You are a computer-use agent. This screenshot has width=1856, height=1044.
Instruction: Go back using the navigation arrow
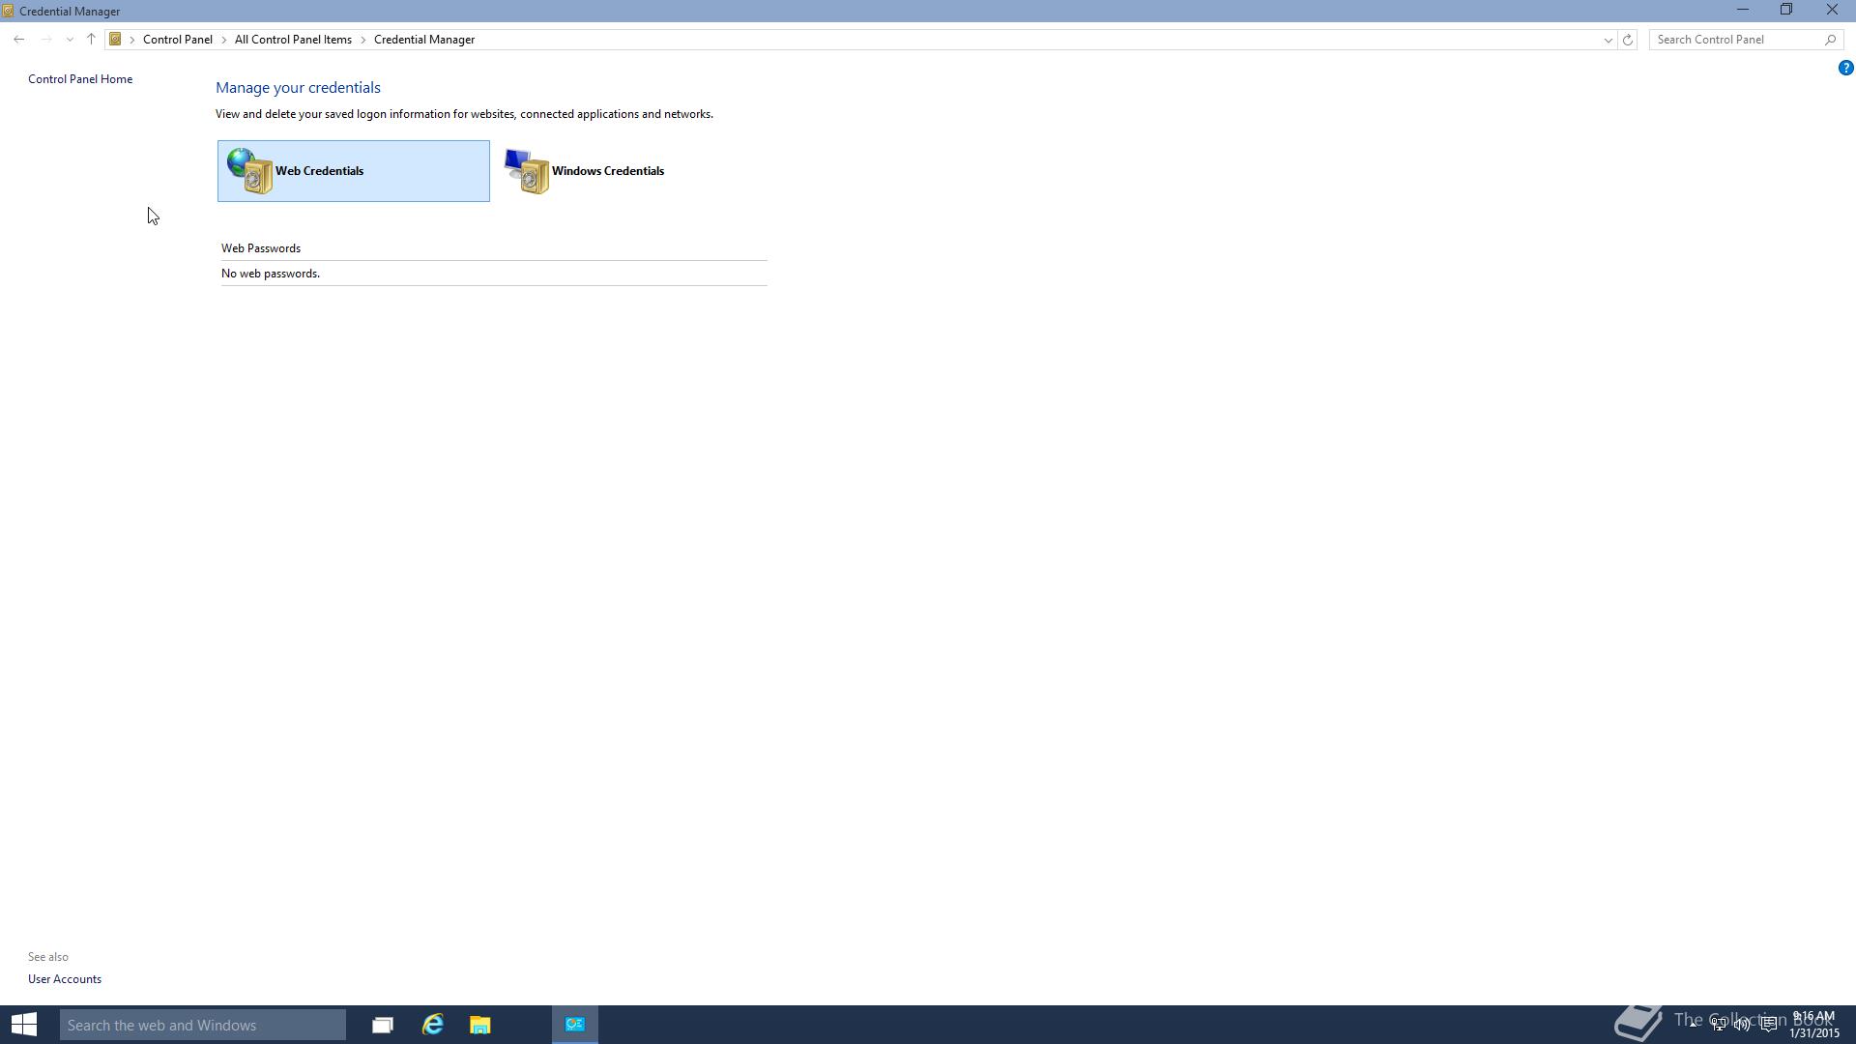coord(19,40)
